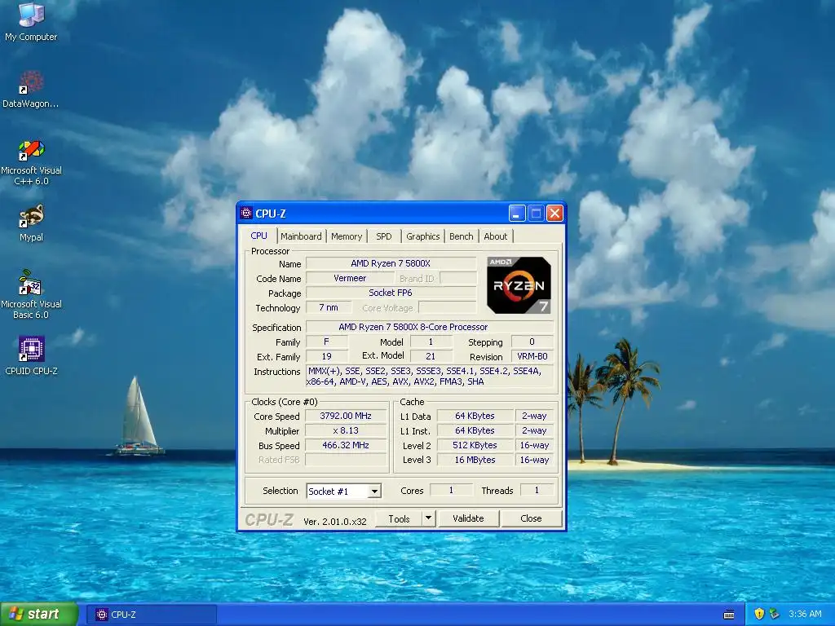Click the code name value Vermeer

350,279
